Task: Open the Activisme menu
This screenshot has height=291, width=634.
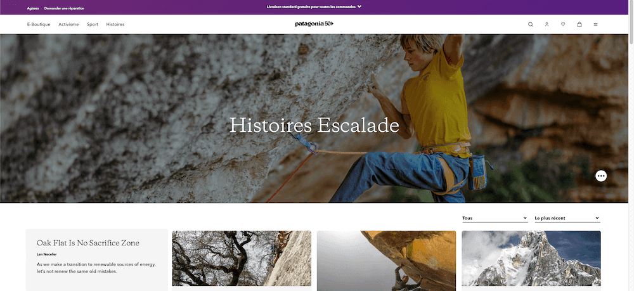Action: pos(68,24)
